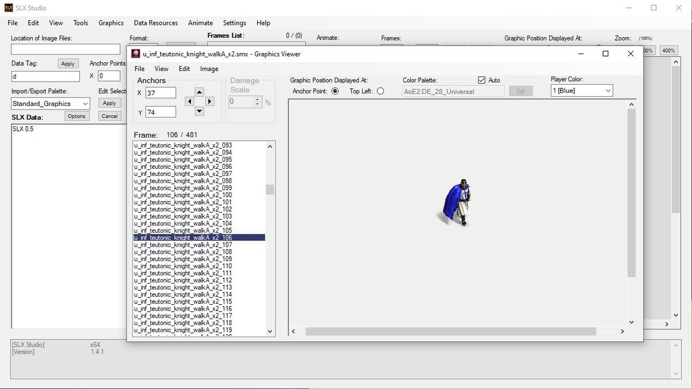
Task: Toggle the Auto color palette checkbox
Action: click(x=482, y=80)
